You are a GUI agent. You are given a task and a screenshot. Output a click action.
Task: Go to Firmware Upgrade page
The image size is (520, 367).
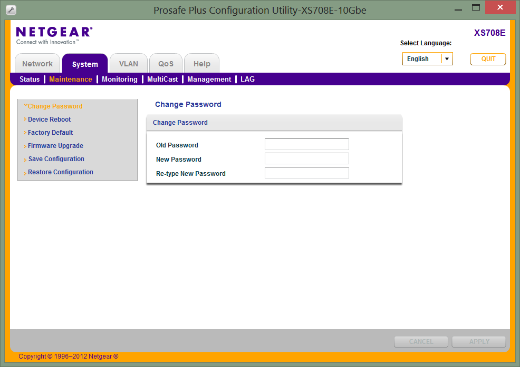pos(55,146)
